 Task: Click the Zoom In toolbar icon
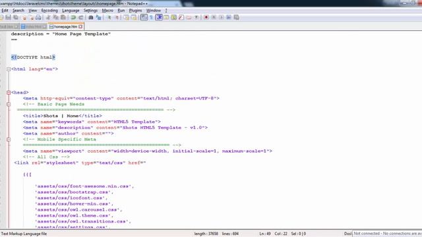(x=109, y=18)
